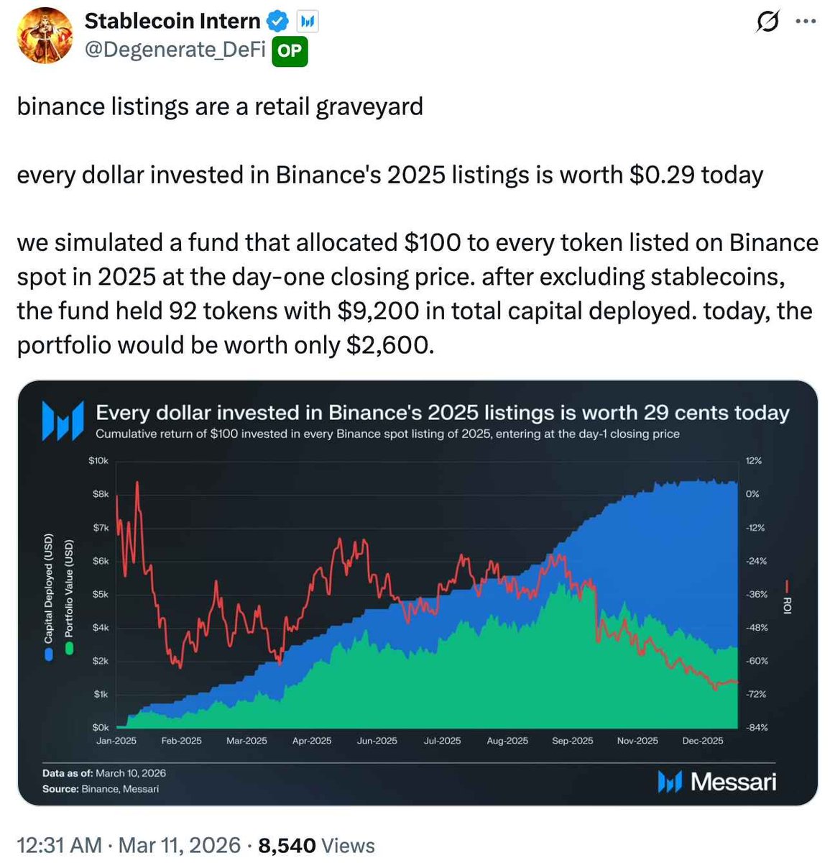Click the Messari affiliate badge beside the name
This screenshot has height=863, width=830.
[308, 22]
